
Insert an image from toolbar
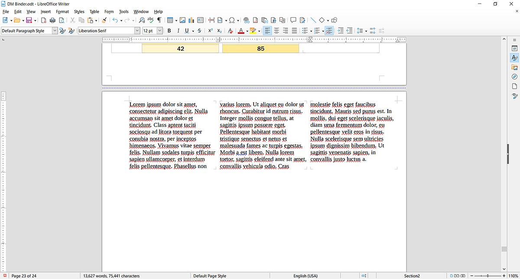pyautogui.click(x=182, y=20)
